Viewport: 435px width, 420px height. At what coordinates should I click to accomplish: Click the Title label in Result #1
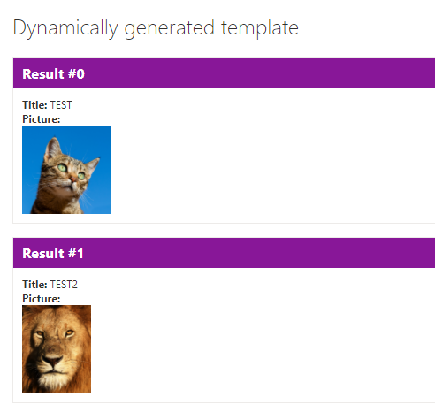point(34,285)
